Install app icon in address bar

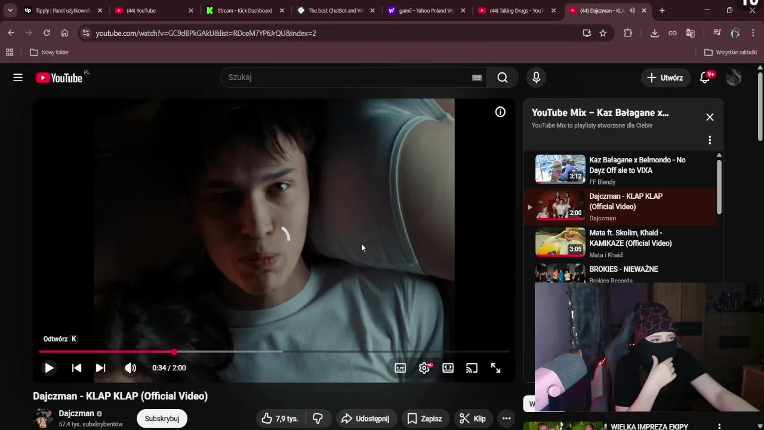pos(587,33)
